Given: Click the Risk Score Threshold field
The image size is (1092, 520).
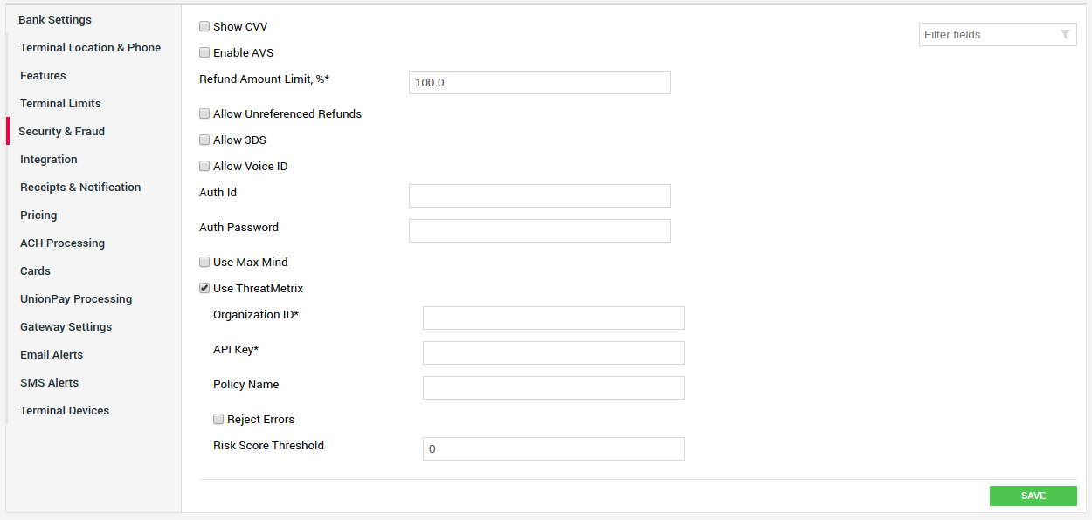Looking at the screenshot, I should tap(554, 448).
